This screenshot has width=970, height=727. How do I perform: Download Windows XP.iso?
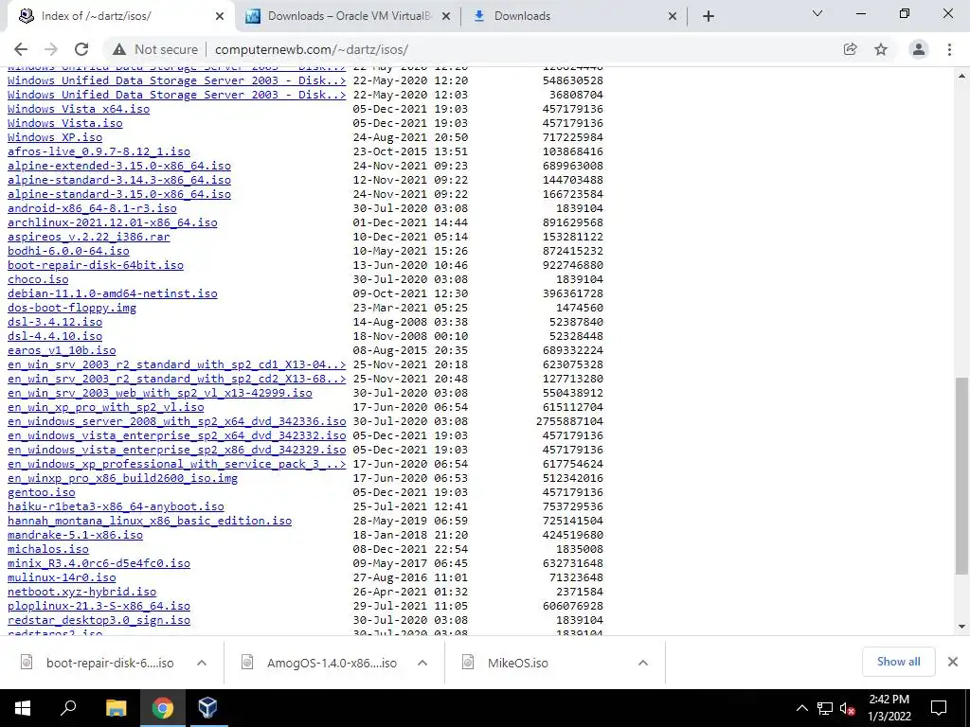click(x=55, y=137)
